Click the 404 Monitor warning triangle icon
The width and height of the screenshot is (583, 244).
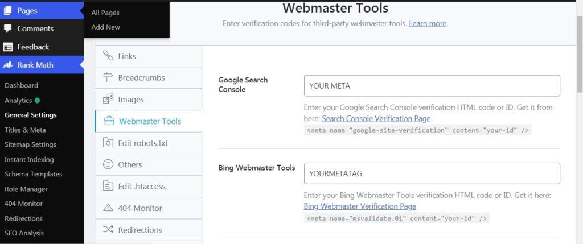108,208
